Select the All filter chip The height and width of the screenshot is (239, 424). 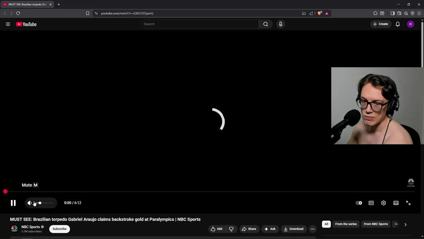pos(326,224)
